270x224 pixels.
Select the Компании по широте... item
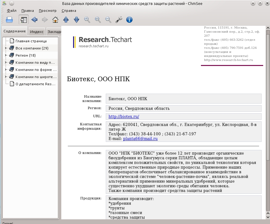pyautogui.click(x=36, y=77)
